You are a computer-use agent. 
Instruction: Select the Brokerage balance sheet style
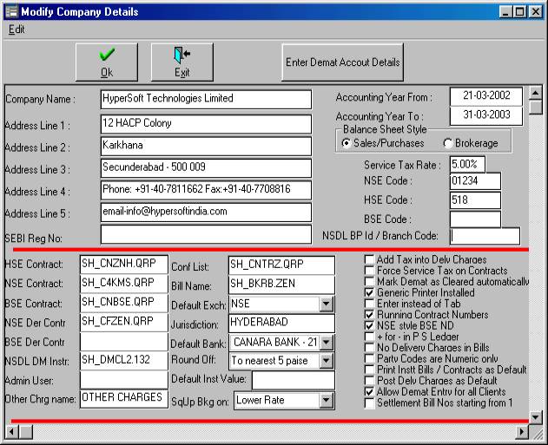tap(448, 143)
